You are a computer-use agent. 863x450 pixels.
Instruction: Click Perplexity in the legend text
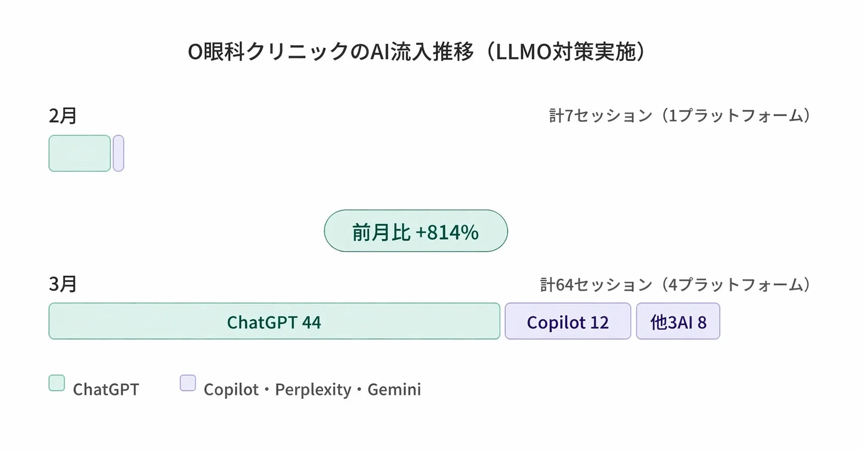[x=313, y=389]
